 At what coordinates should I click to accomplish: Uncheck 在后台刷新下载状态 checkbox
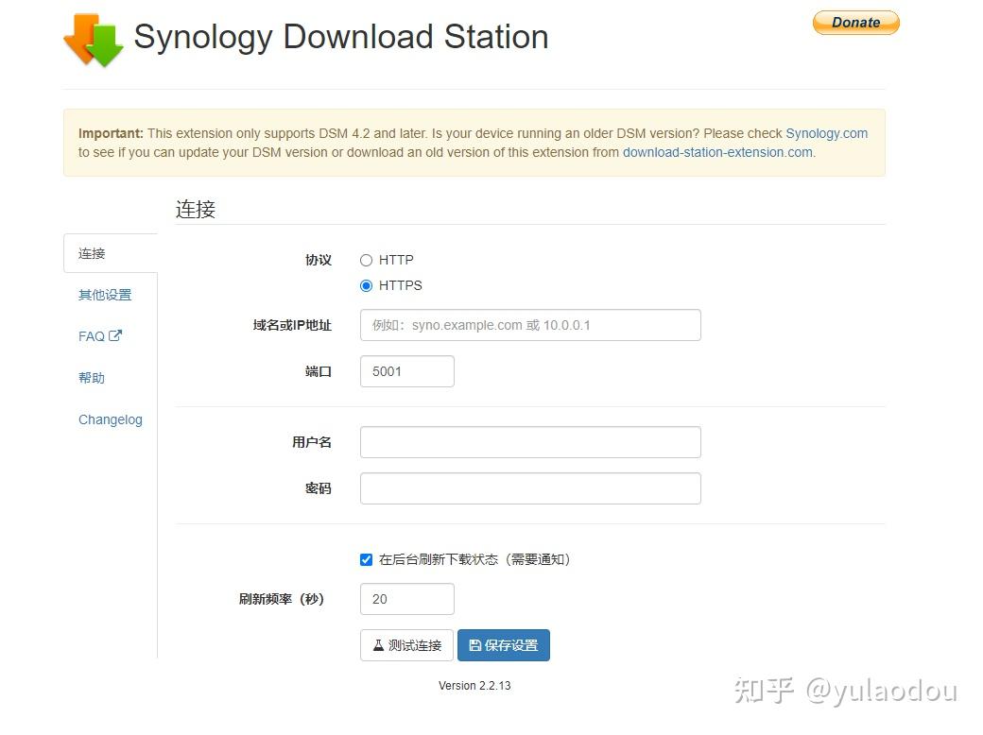pos(366,559)
